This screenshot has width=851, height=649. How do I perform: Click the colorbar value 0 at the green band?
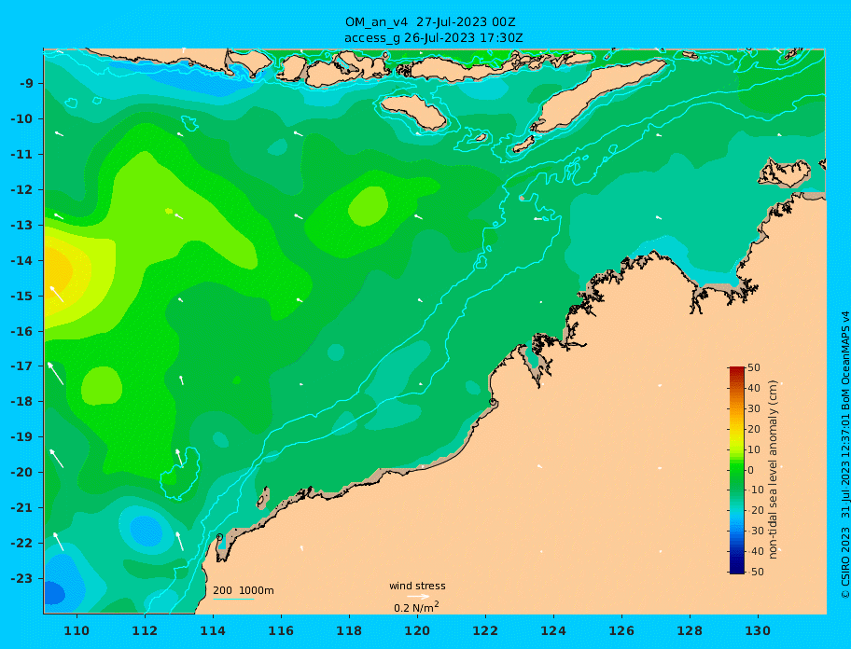pos(751,470)
